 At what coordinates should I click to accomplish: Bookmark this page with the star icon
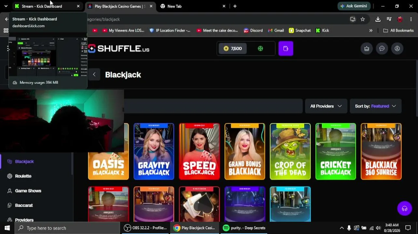pos(363,19)
